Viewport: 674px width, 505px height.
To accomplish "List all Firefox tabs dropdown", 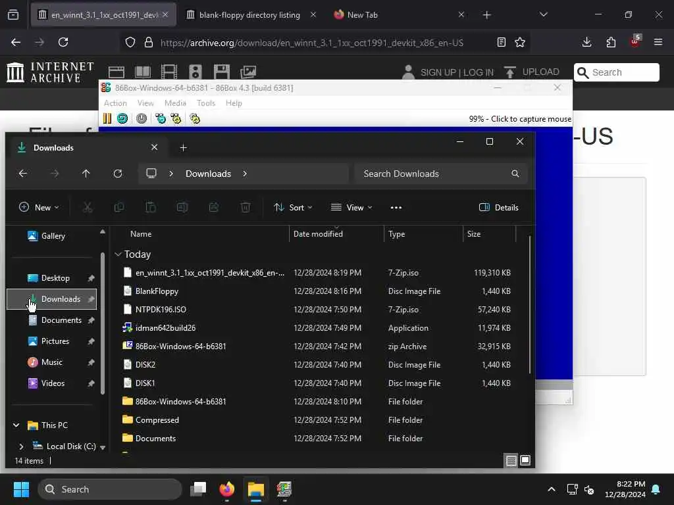I will [x=543, y=14].
